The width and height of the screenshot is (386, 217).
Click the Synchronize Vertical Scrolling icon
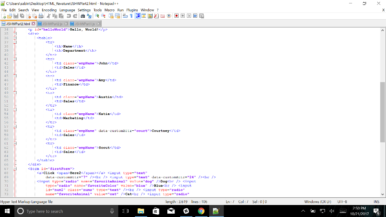[111, 16]
